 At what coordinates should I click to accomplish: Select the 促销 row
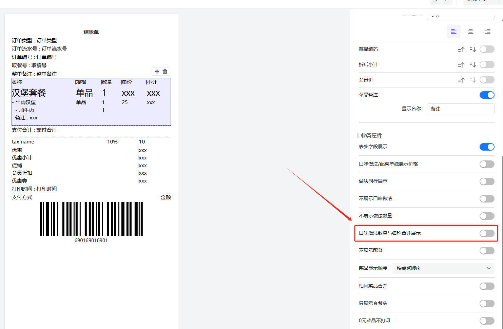pyautogui.click(x=91, y=166)
